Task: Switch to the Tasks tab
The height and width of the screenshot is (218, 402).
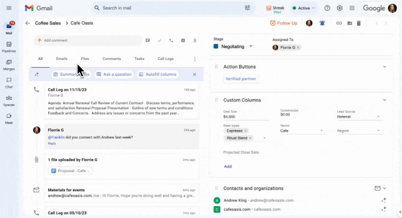Action: pyautogui.click(x=139, y=59)
